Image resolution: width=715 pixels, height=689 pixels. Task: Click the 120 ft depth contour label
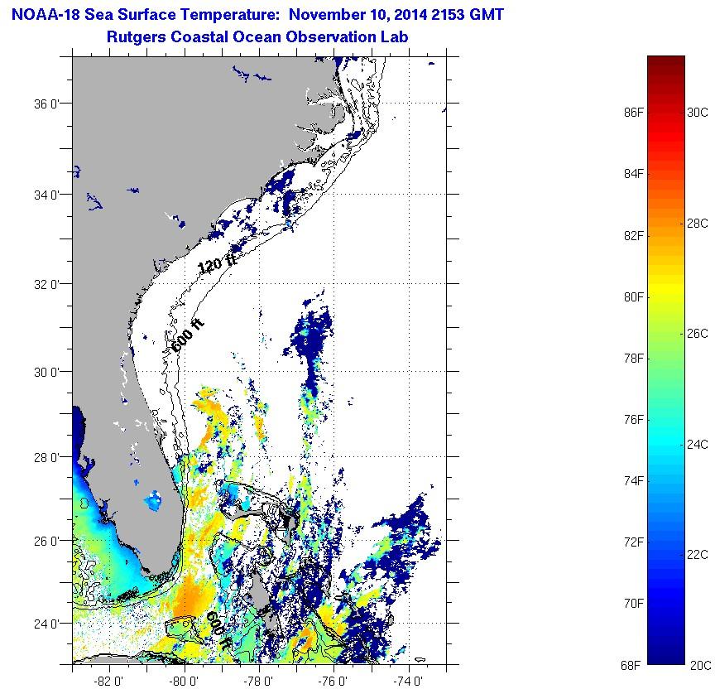(218, 263)
